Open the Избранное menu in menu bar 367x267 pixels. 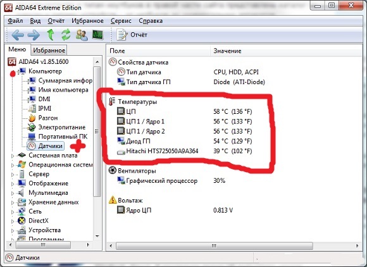(87, 21)
